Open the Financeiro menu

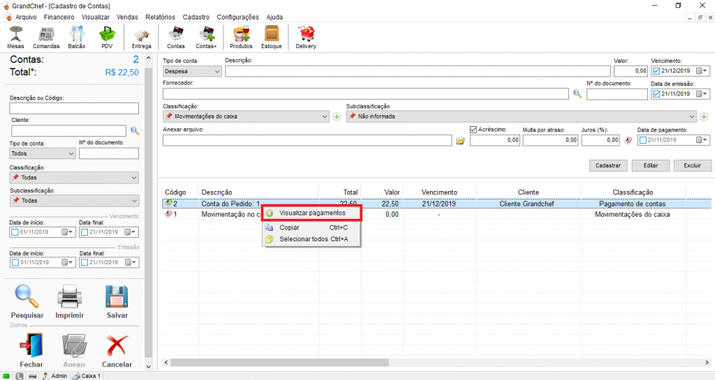coord(59,17)
